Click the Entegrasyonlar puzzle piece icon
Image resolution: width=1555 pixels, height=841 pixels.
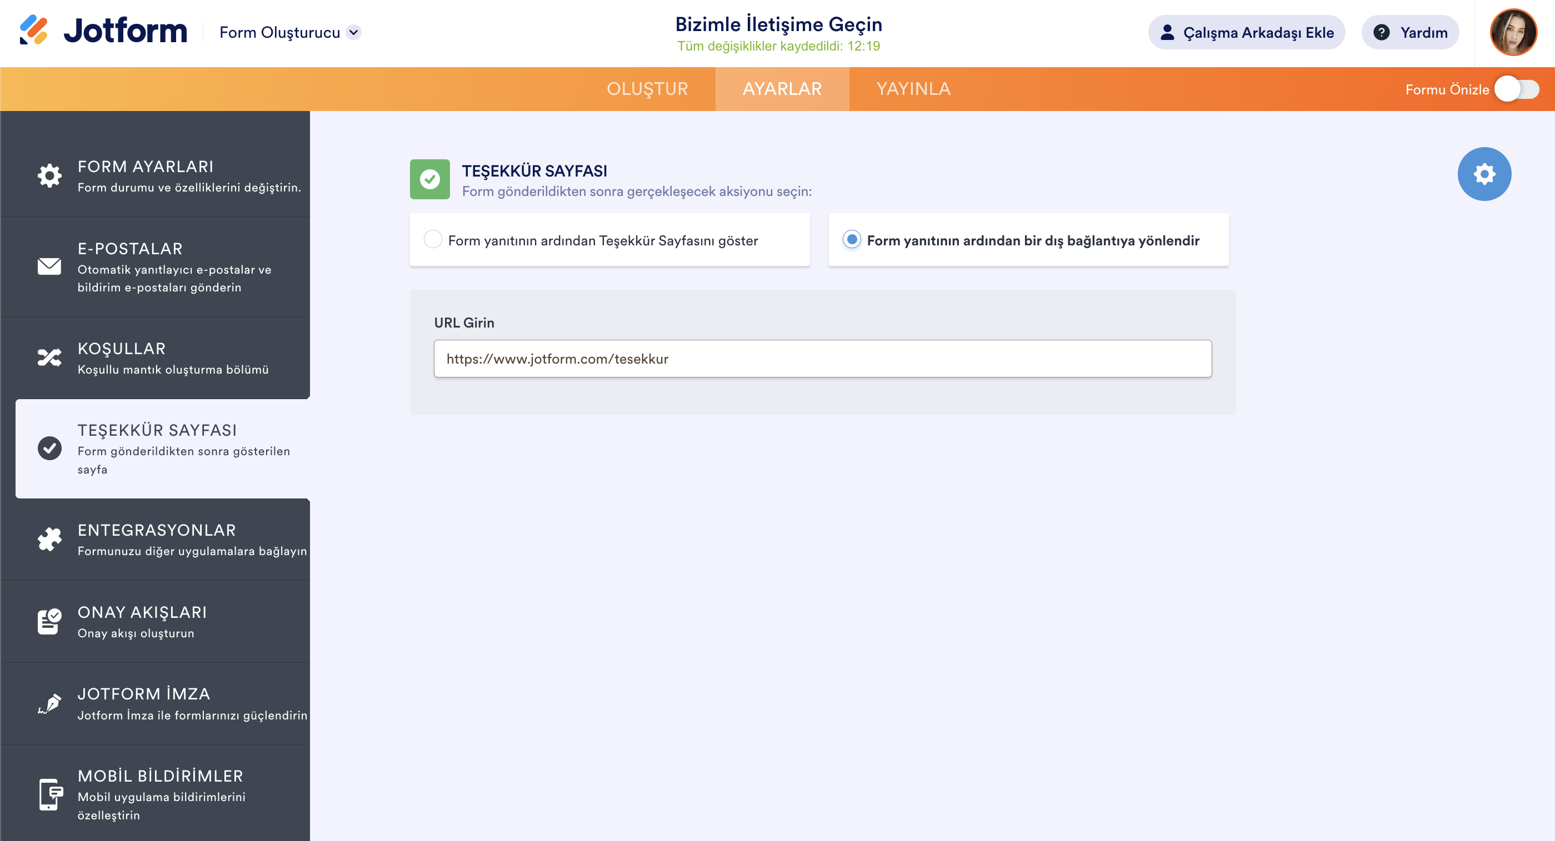pyautogui.click(x=49, y=540)
